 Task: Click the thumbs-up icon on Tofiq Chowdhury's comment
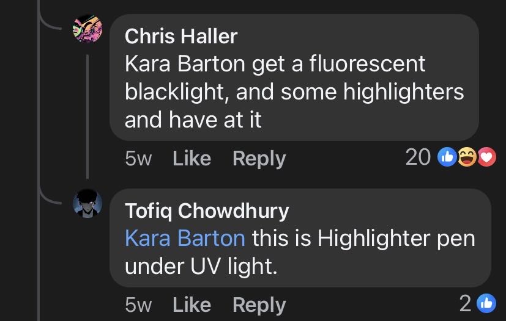coord(486,304)
